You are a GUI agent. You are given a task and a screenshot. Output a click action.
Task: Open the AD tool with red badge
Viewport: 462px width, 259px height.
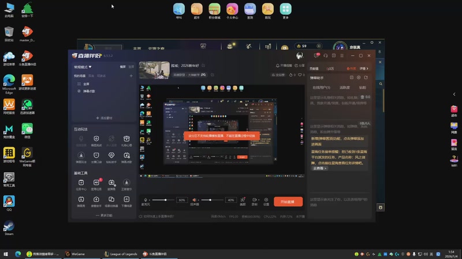(x=96, y=184)
